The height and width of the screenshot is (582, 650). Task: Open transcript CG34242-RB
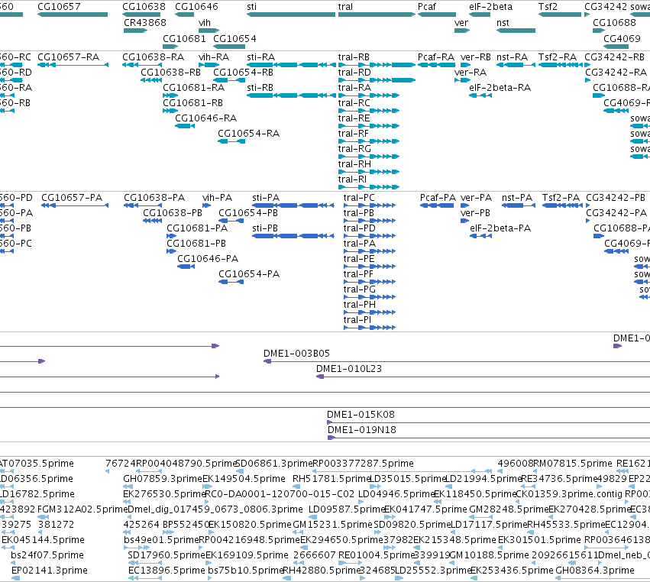(x=587, y=65)
